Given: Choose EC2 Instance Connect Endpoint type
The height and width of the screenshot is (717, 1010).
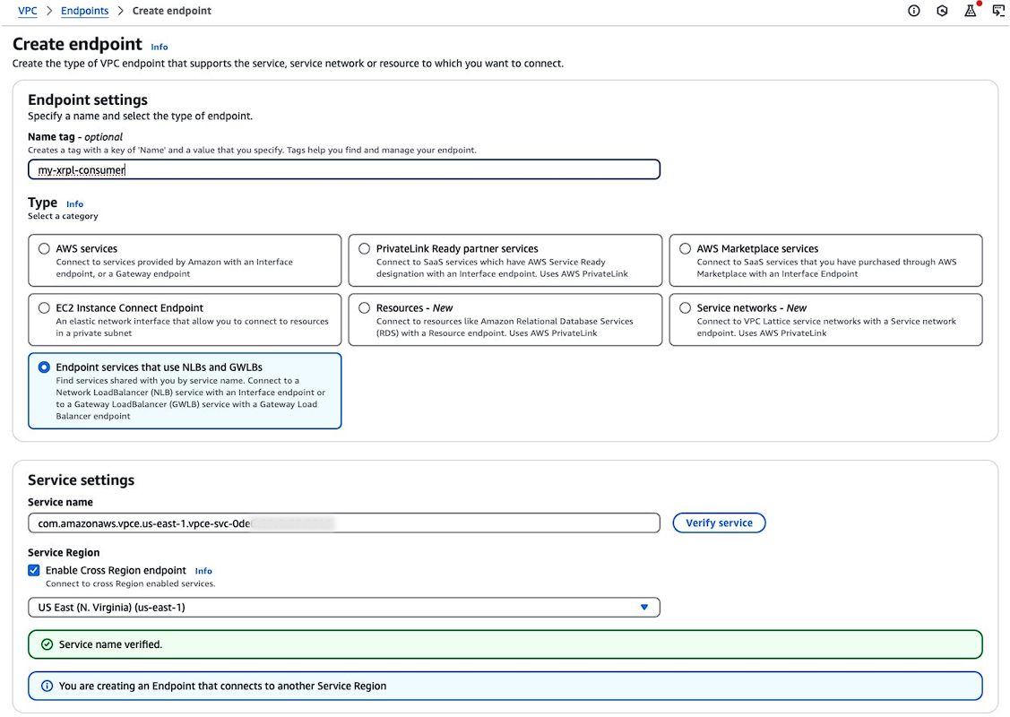Looking at the screenshot, I should coord(44,307).
